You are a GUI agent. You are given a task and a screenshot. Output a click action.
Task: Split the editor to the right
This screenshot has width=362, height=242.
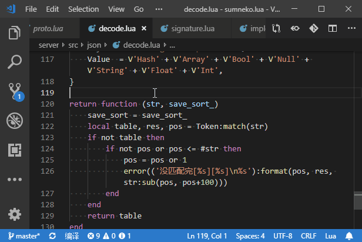333,28
